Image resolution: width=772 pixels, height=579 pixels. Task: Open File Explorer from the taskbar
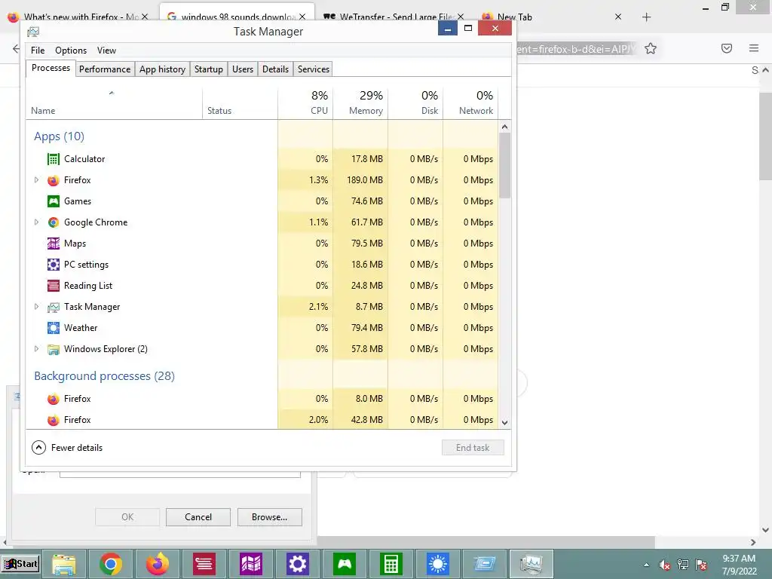tap(64, 564)
